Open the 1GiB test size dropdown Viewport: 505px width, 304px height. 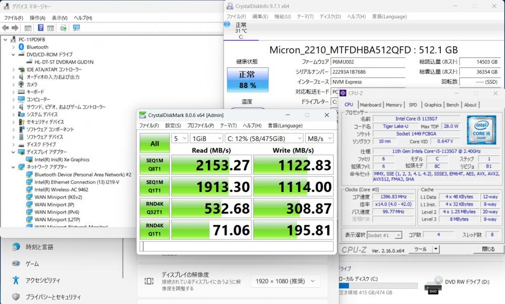206,138
